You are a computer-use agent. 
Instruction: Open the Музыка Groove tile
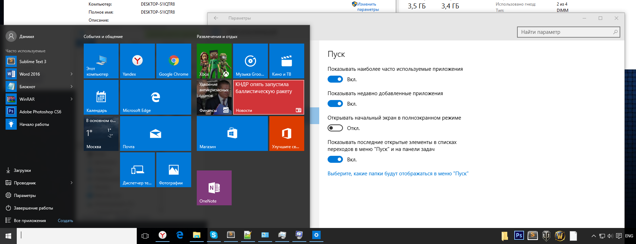pyautogui.click(x=250, y=61)
